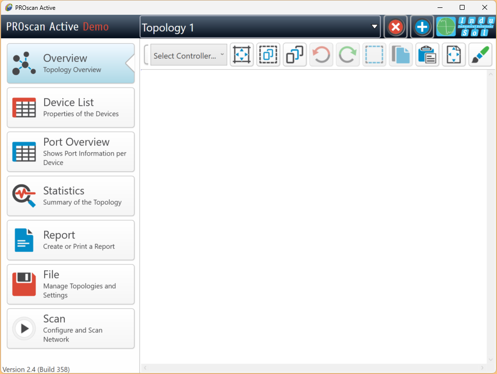Click the blue Report document icon

click(x=24, y=240)
